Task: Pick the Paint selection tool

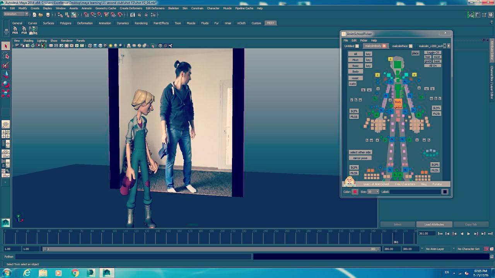Action: tap(5, 65)
